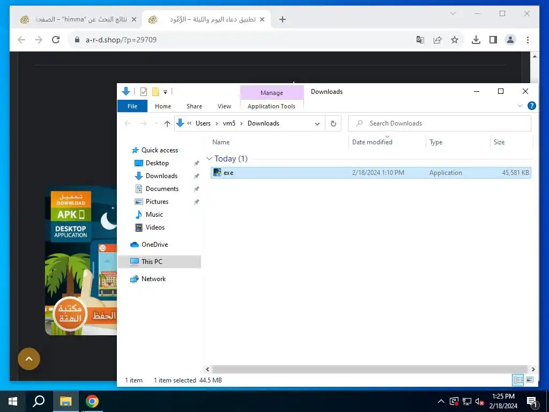Viewport: 549px width, 412px height.
Task: Open the File menu in Explorer
Action: [x=132, y=106]
